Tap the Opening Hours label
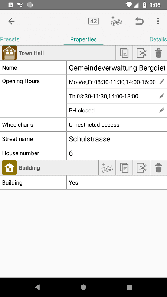The height and width of the screenshot is (297, 167). 21,81
